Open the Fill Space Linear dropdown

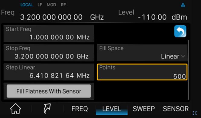142,53
